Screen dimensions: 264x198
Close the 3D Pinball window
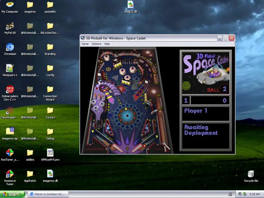point(232,38)
